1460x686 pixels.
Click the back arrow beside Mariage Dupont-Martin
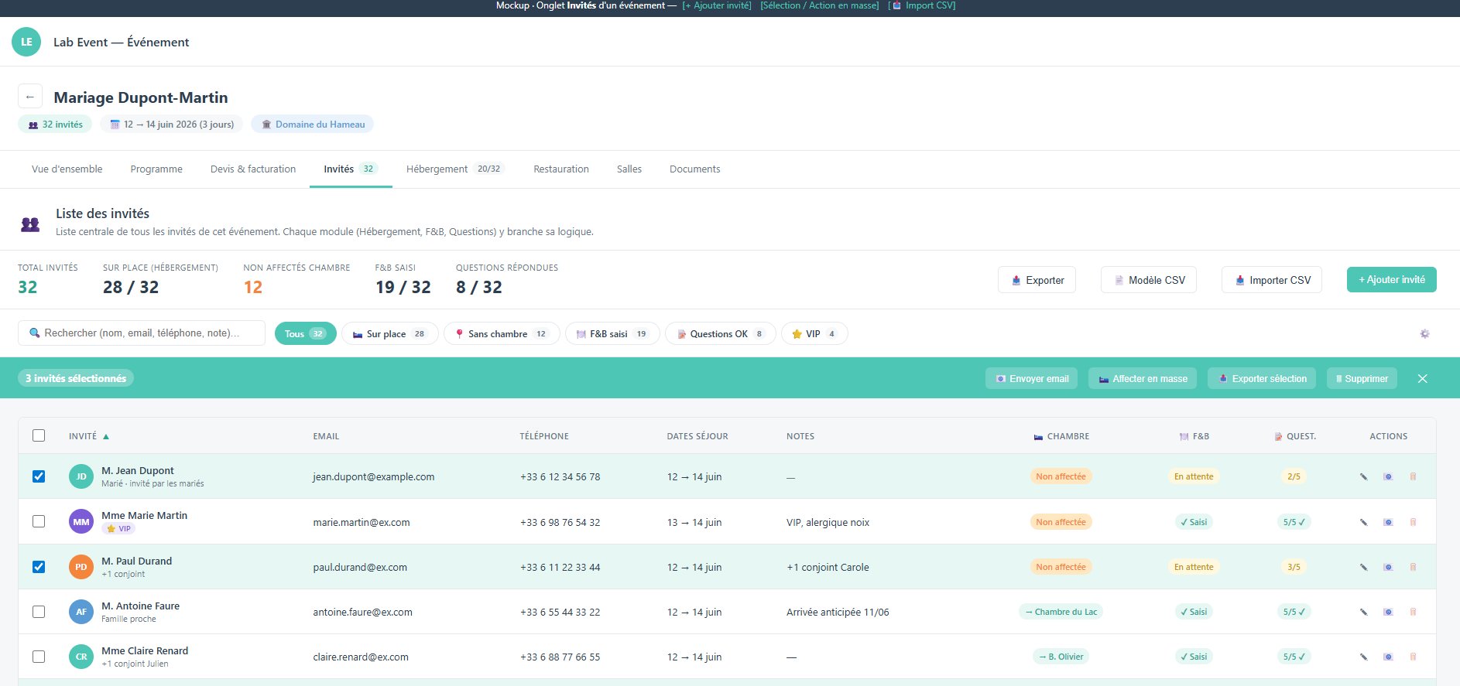(29, 97)
